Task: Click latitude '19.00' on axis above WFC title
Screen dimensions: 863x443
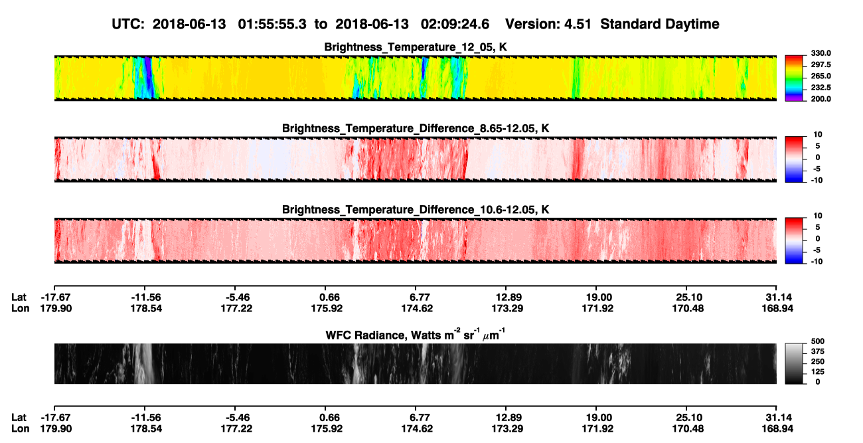Action: pos(597,297)
